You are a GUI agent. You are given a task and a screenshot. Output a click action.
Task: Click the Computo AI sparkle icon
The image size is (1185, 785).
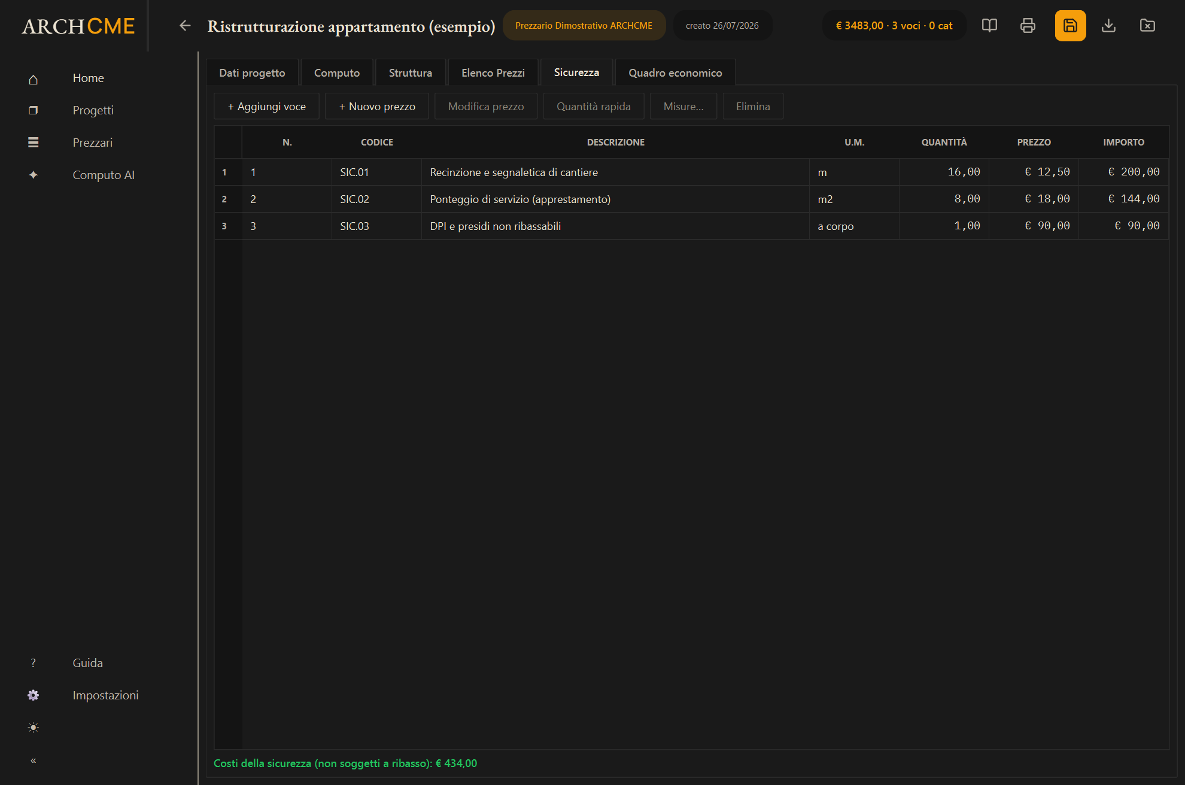coord(34,175)
